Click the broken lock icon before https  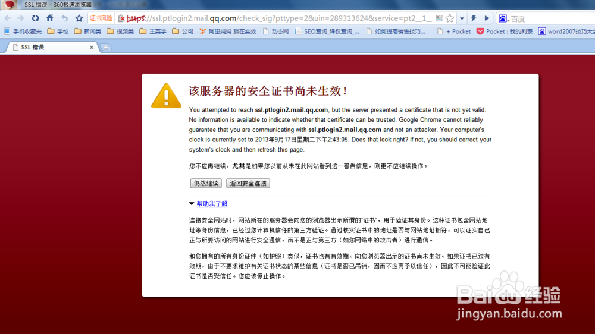121,18
